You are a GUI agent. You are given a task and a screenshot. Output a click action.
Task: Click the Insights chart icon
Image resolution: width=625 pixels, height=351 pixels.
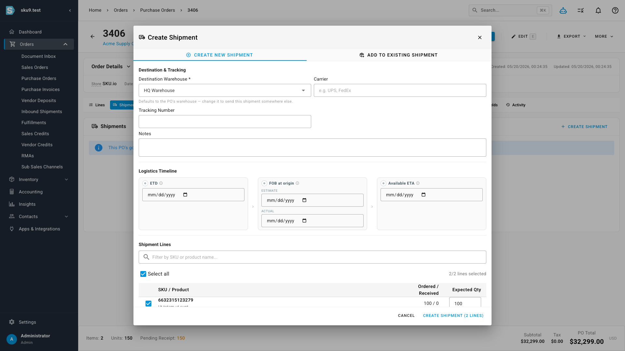pyautogui.click(x=12, y=204)
